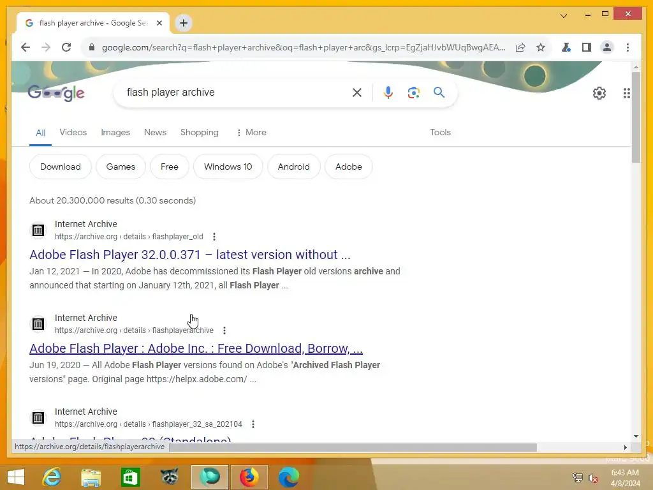Click archive.org flashplayer_32_sa_202104 URL
Screen dimensions: 653x490
coord(148,424)
